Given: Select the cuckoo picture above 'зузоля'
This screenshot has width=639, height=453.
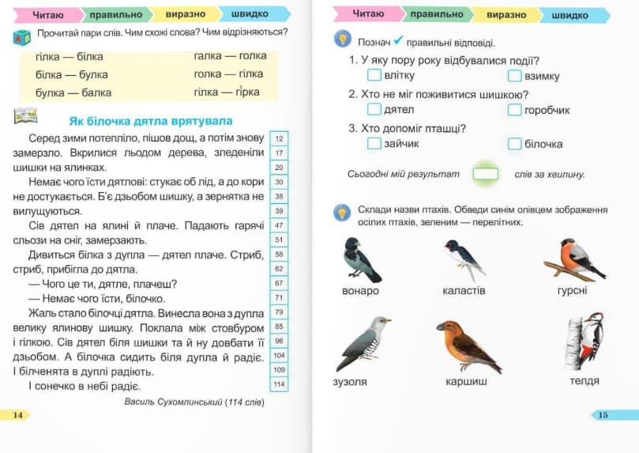Looking at the screenshot, I should pos(363,344).
